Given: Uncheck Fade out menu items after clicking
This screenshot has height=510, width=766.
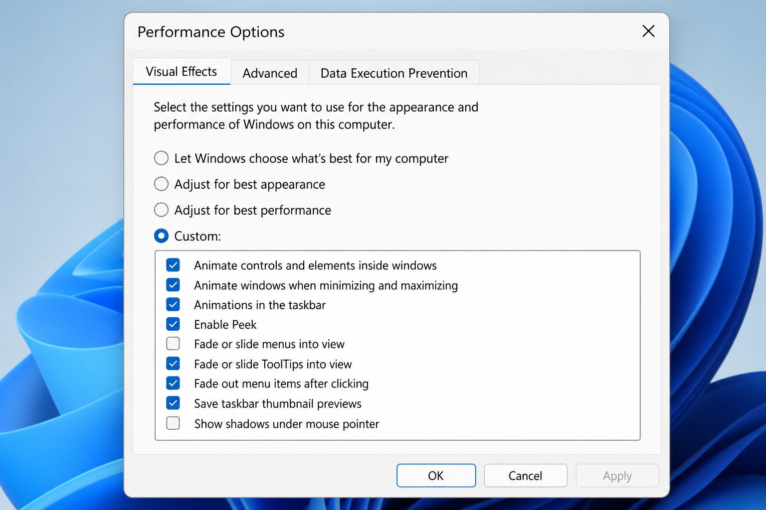Looking at the screenshot, I should [x=173, y=383].
